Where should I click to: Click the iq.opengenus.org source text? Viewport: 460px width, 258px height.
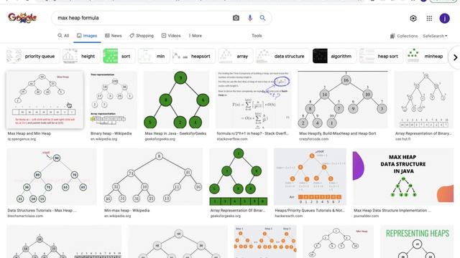(22, 139)
